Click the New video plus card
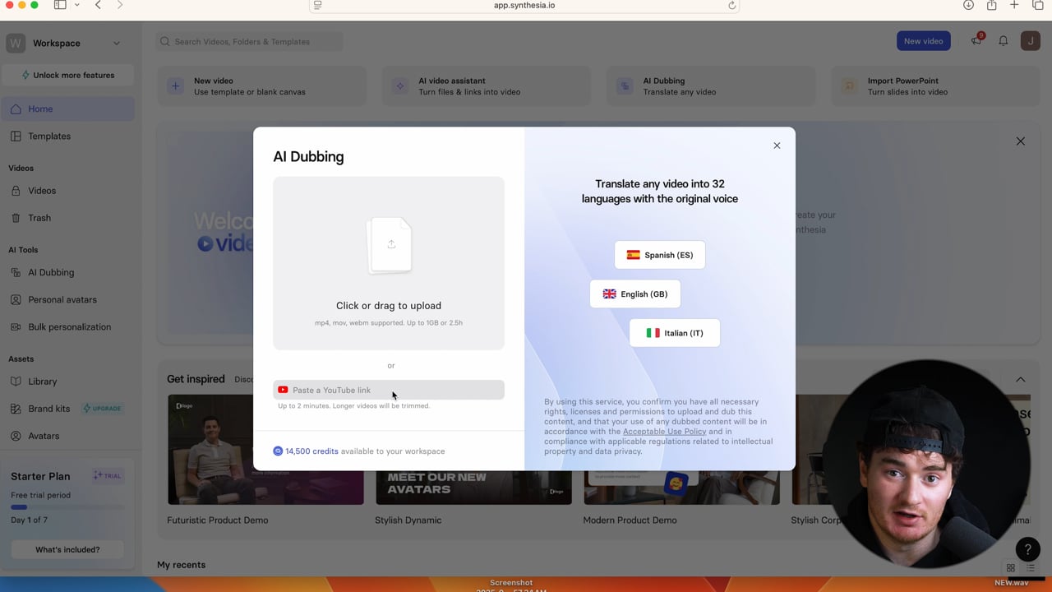This screenshot has width=1052, height=592. (261, 86)
